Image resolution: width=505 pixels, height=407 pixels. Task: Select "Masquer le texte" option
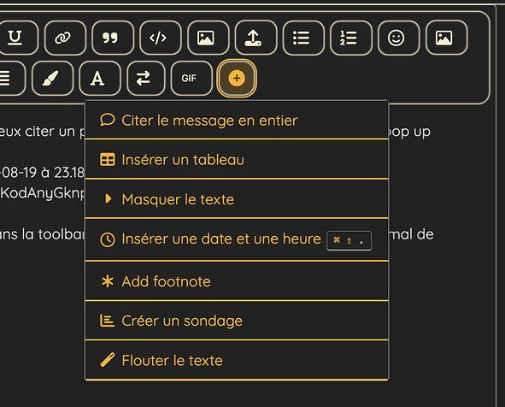coord(237,199)
